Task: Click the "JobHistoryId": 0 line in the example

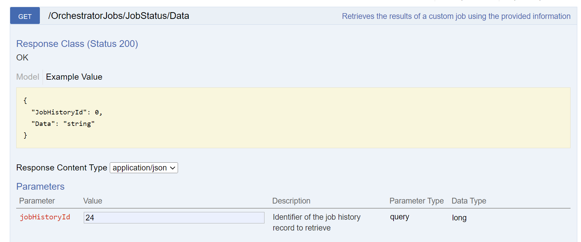Action: point(67,112)
